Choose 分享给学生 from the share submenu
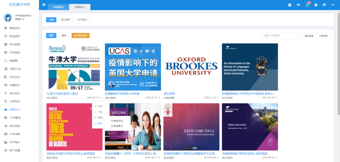340x162 pixels. tap(117, 121)
